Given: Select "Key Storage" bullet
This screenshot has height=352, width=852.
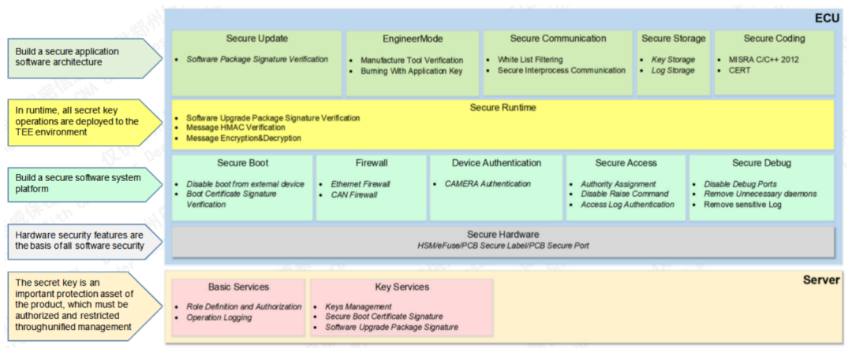Looking at the screenshot, I should point(673,60).
